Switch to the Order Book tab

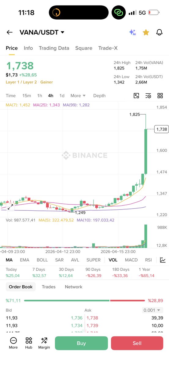point(21,287)
